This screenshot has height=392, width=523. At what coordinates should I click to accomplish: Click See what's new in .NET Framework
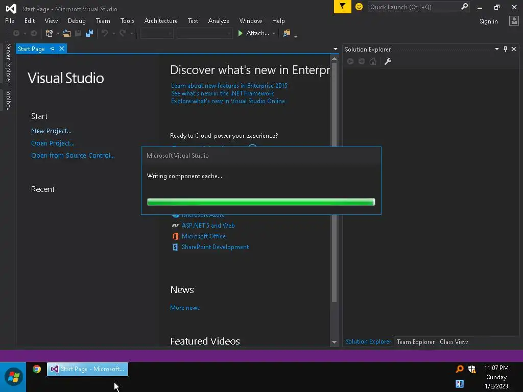pos(223,93)
